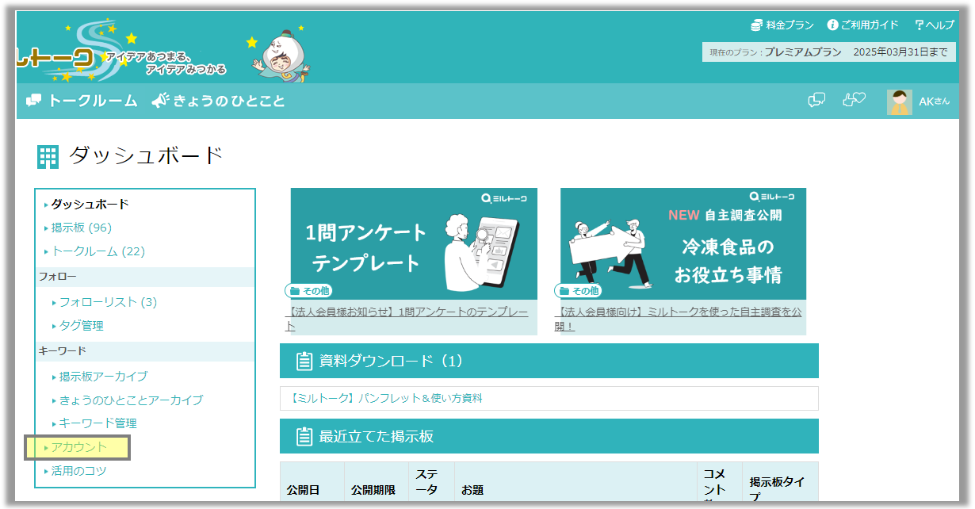
Task: Click the プレミアムプラン current plan label
Action: [803, 52]
